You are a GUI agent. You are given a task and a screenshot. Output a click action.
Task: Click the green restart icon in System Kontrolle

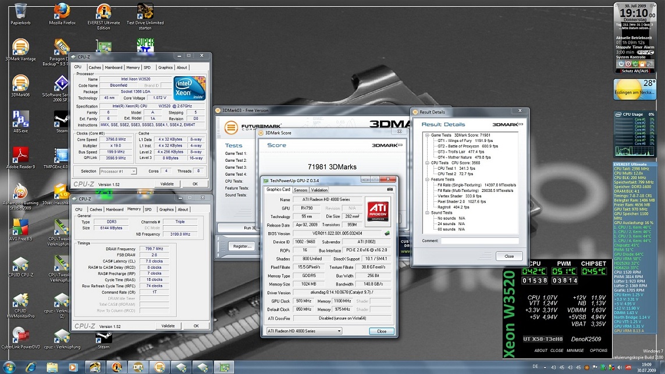pyautogui.click(x=635, y=64)
